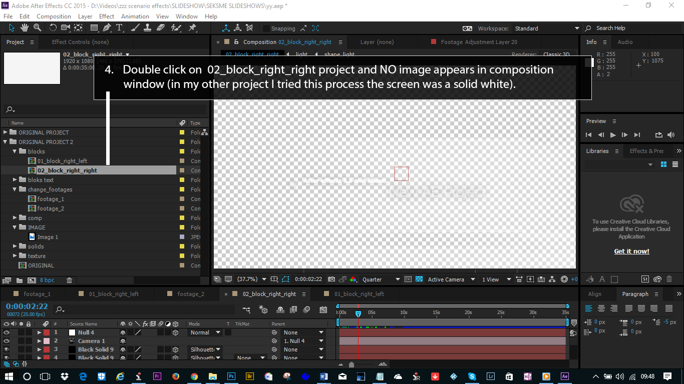Create a new folder in Project panel
The image size is (684, 384).
19,280
